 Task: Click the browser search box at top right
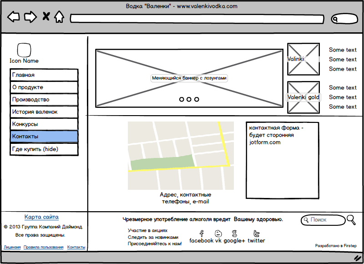[x=344, y=19]
